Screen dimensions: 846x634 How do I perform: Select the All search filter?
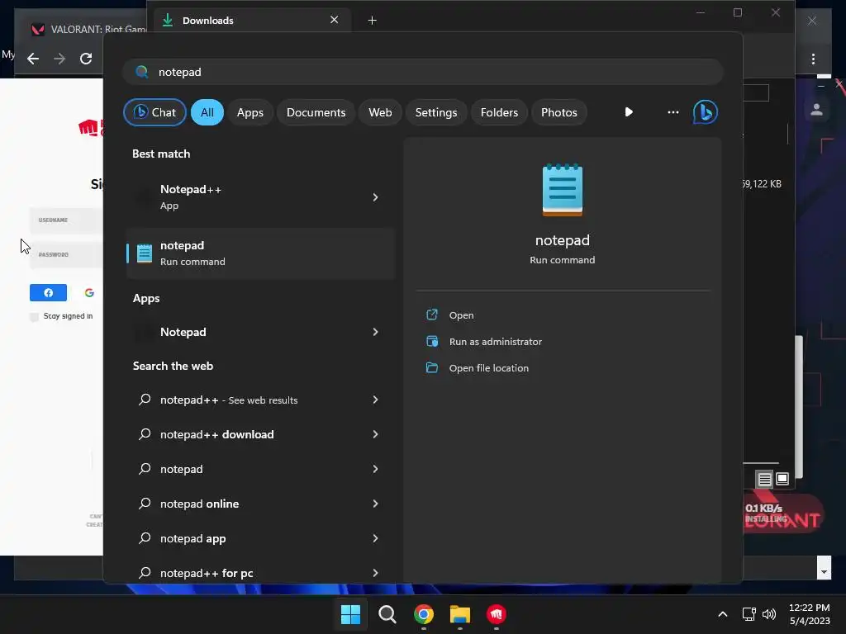(x=207, y=112)
